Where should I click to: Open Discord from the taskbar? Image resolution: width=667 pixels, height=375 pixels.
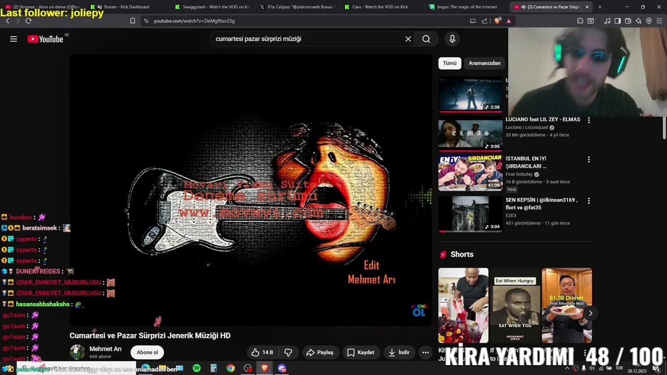coord(282,368)
